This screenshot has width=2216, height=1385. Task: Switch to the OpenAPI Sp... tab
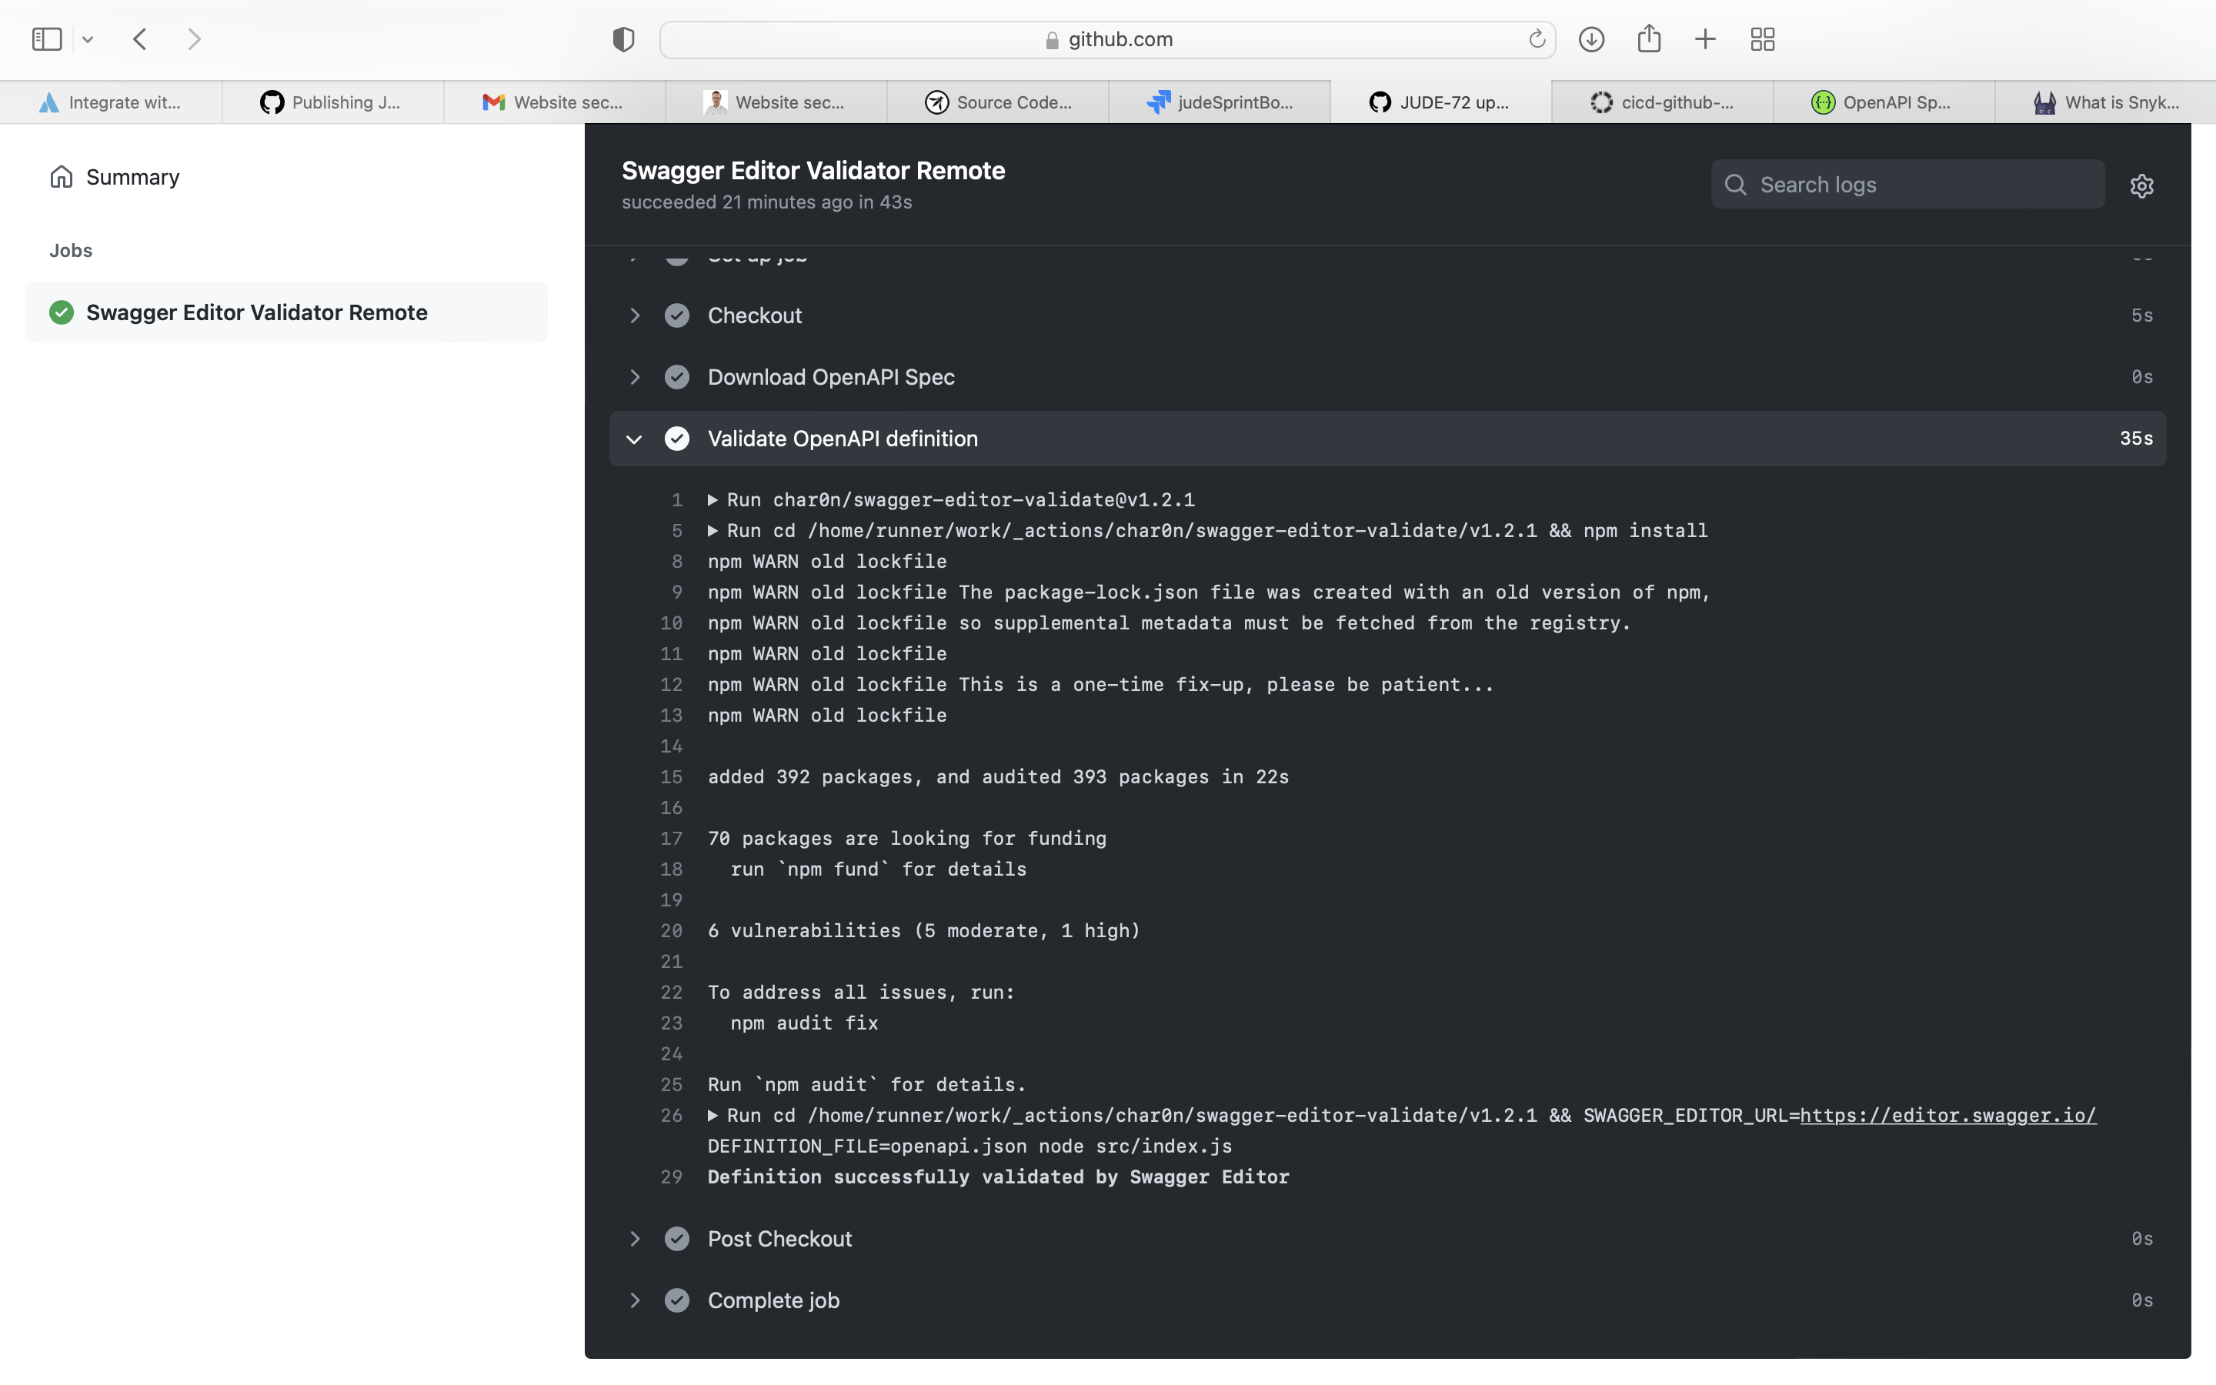(1883, 102)
